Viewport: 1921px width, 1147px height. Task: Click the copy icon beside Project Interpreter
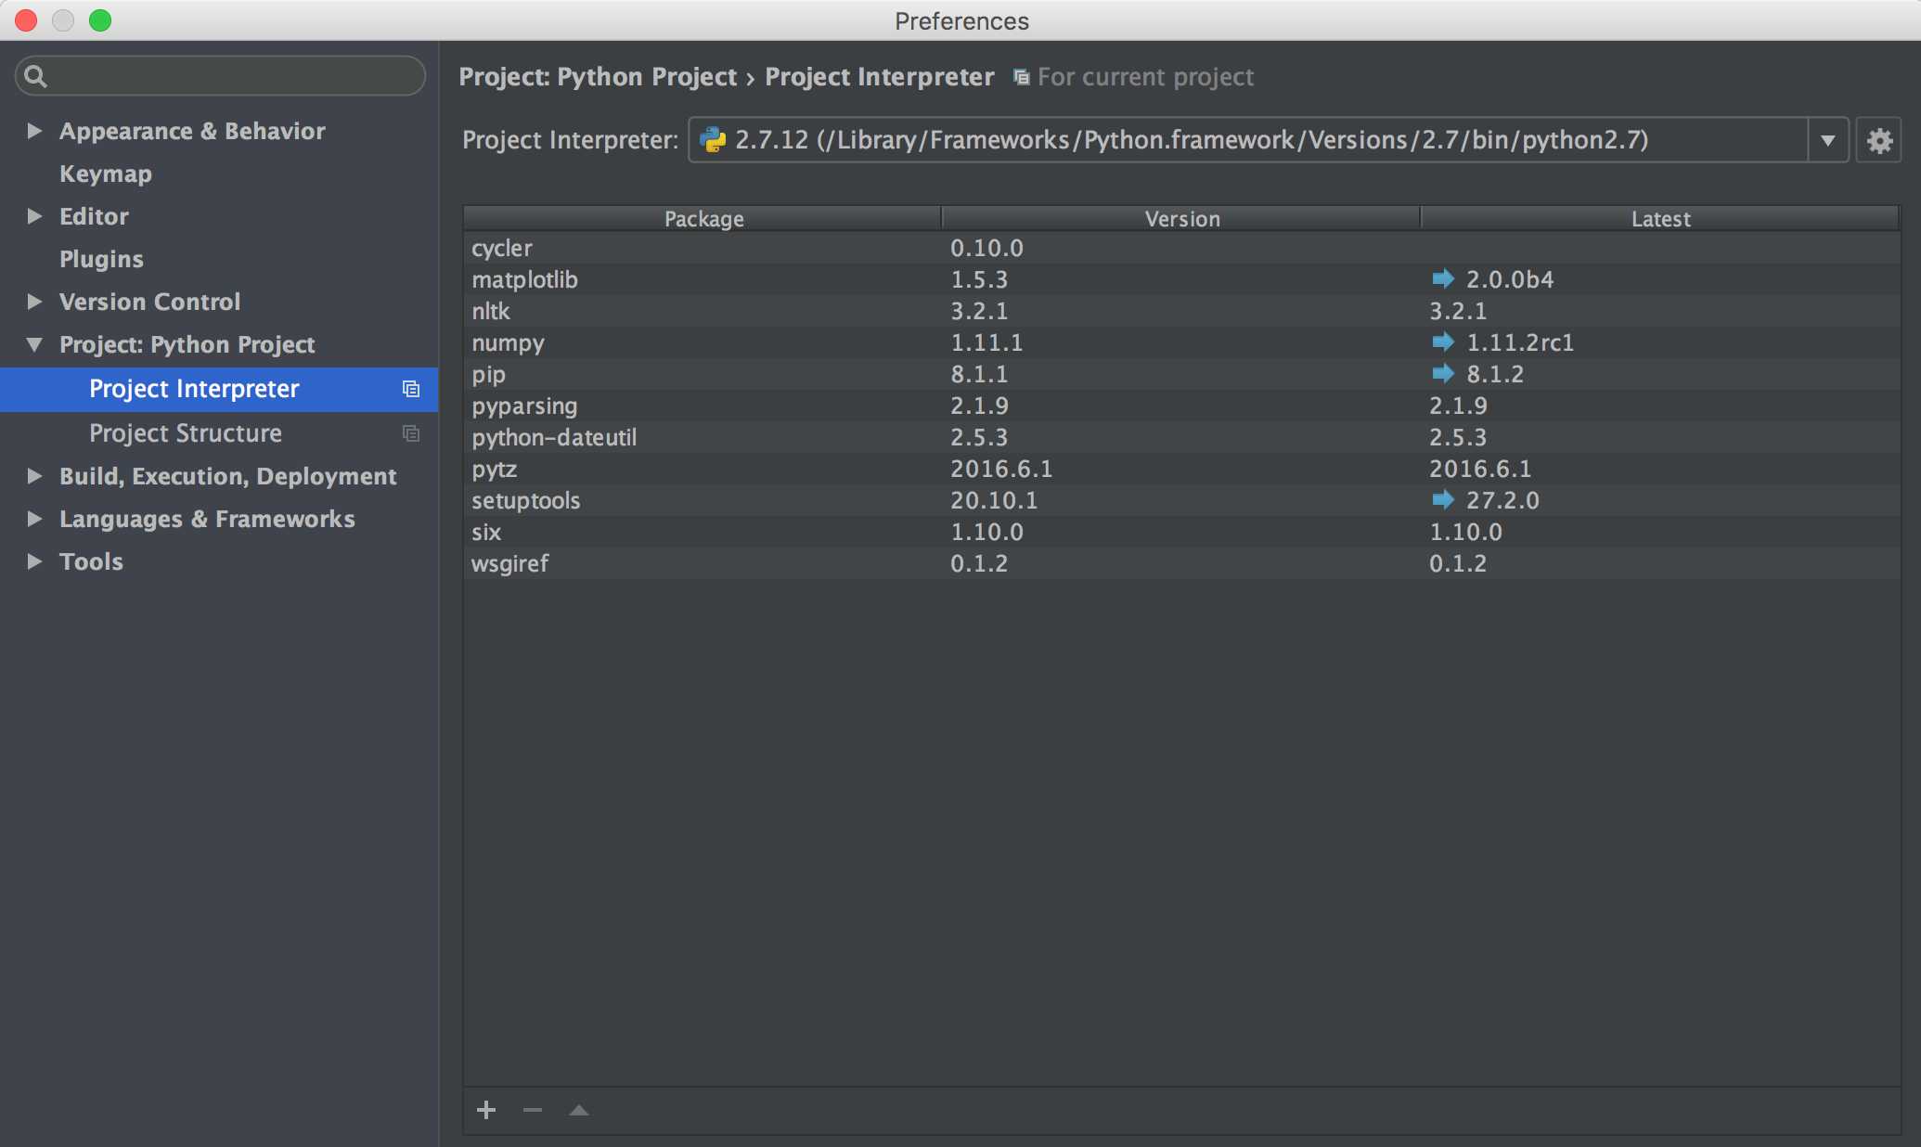point(411,389)
